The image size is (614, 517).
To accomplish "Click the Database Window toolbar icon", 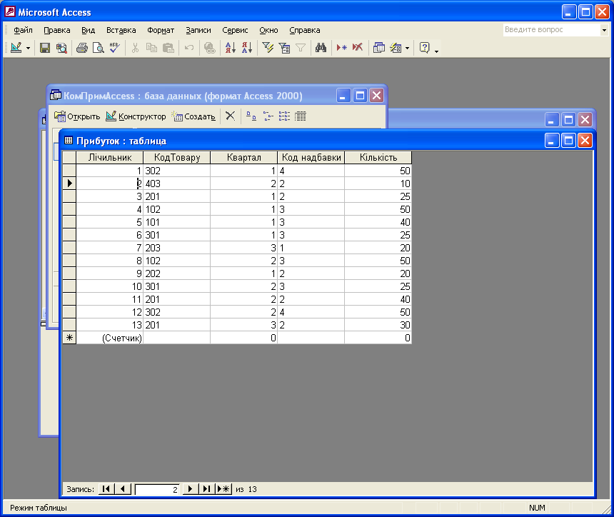I will (x=378, y=48).
